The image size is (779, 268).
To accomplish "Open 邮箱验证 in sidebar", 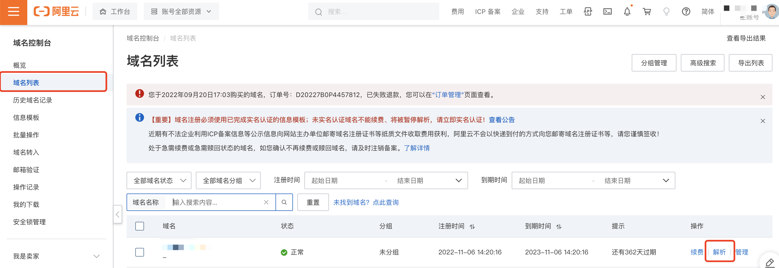I will pos(26,170).
